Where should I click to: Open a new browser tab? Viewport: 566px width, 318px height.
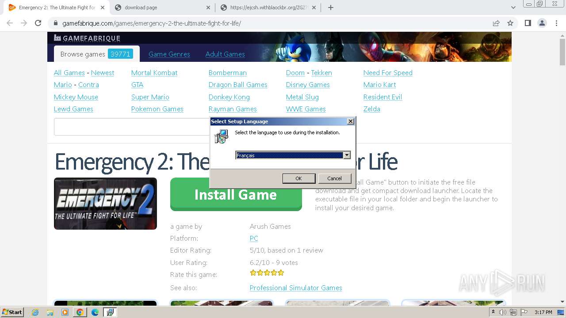tap(331, 8)
